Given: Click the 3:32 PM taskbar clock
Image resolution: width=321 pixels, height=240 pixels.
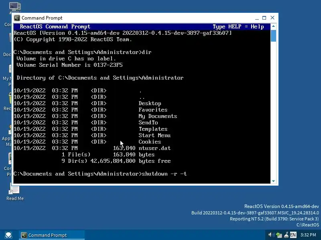Looking at the screenshot, I should [308, 235].
